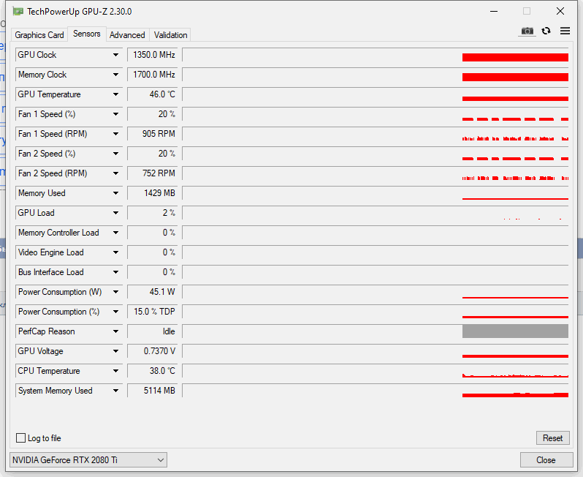Click the Idle PerfCap value

(153, 331)
